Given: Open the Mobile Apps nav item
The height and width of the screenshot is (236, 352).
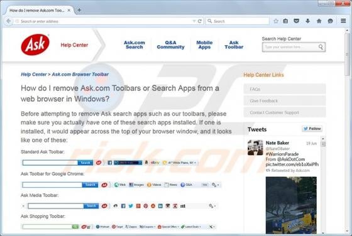Looking at the screenshot, I should point(204,45).
